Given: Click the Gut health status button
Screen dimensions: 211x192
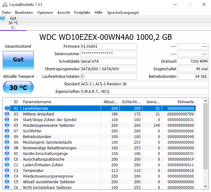Looking at the screenshot, I should [18, 60].
